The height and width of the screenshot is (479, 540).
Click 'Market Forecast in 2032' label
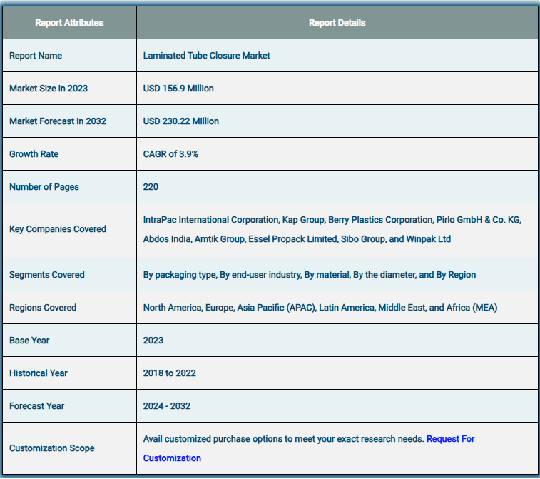pos(58,121)
